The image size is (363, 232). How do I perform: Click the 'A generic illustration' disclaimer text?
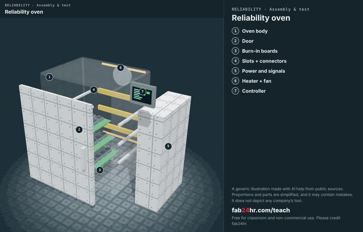click(292, 195)
